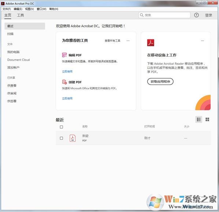Image resolution: width=219 pixels, height=212 pixels.
Task: Open more options on mobile device card
Action: click(202, 41)
